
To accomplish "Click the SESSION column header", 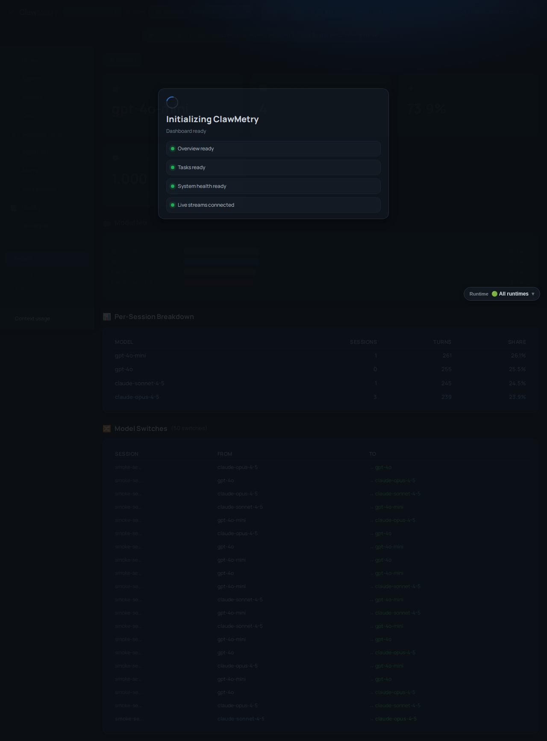I will pyautogui.click(x=126, y=454).
